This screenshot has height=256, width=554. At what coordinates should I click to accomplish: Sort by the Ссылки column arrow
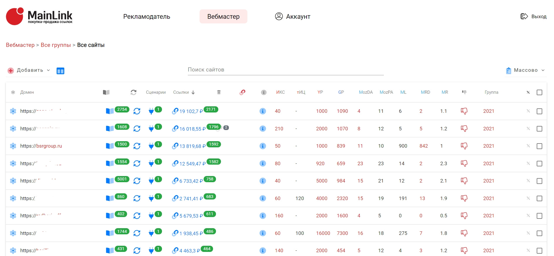(x=193, y=92)
